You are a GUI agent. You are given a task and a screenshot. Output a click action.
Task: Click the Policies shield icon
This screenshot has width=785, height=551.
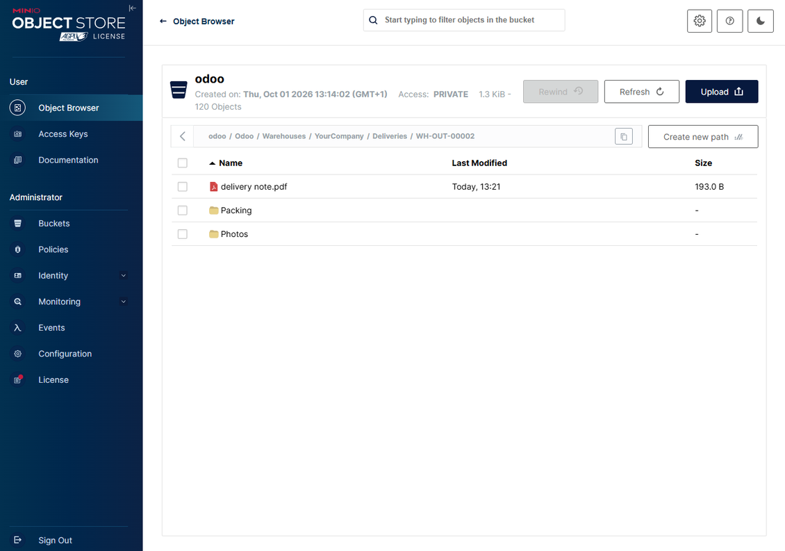17,249
